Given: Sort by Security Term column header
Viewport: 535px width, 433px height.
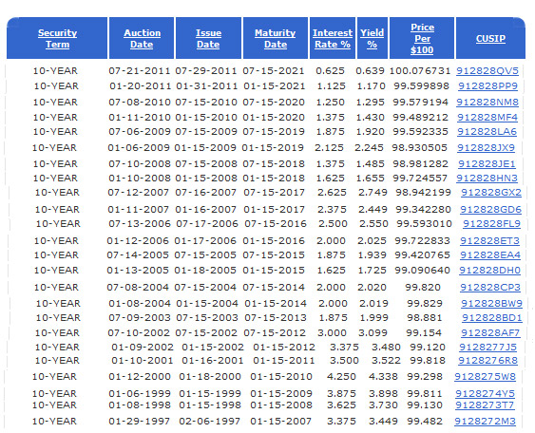Looking at the screenshot, I should click(x=57, y=39).
